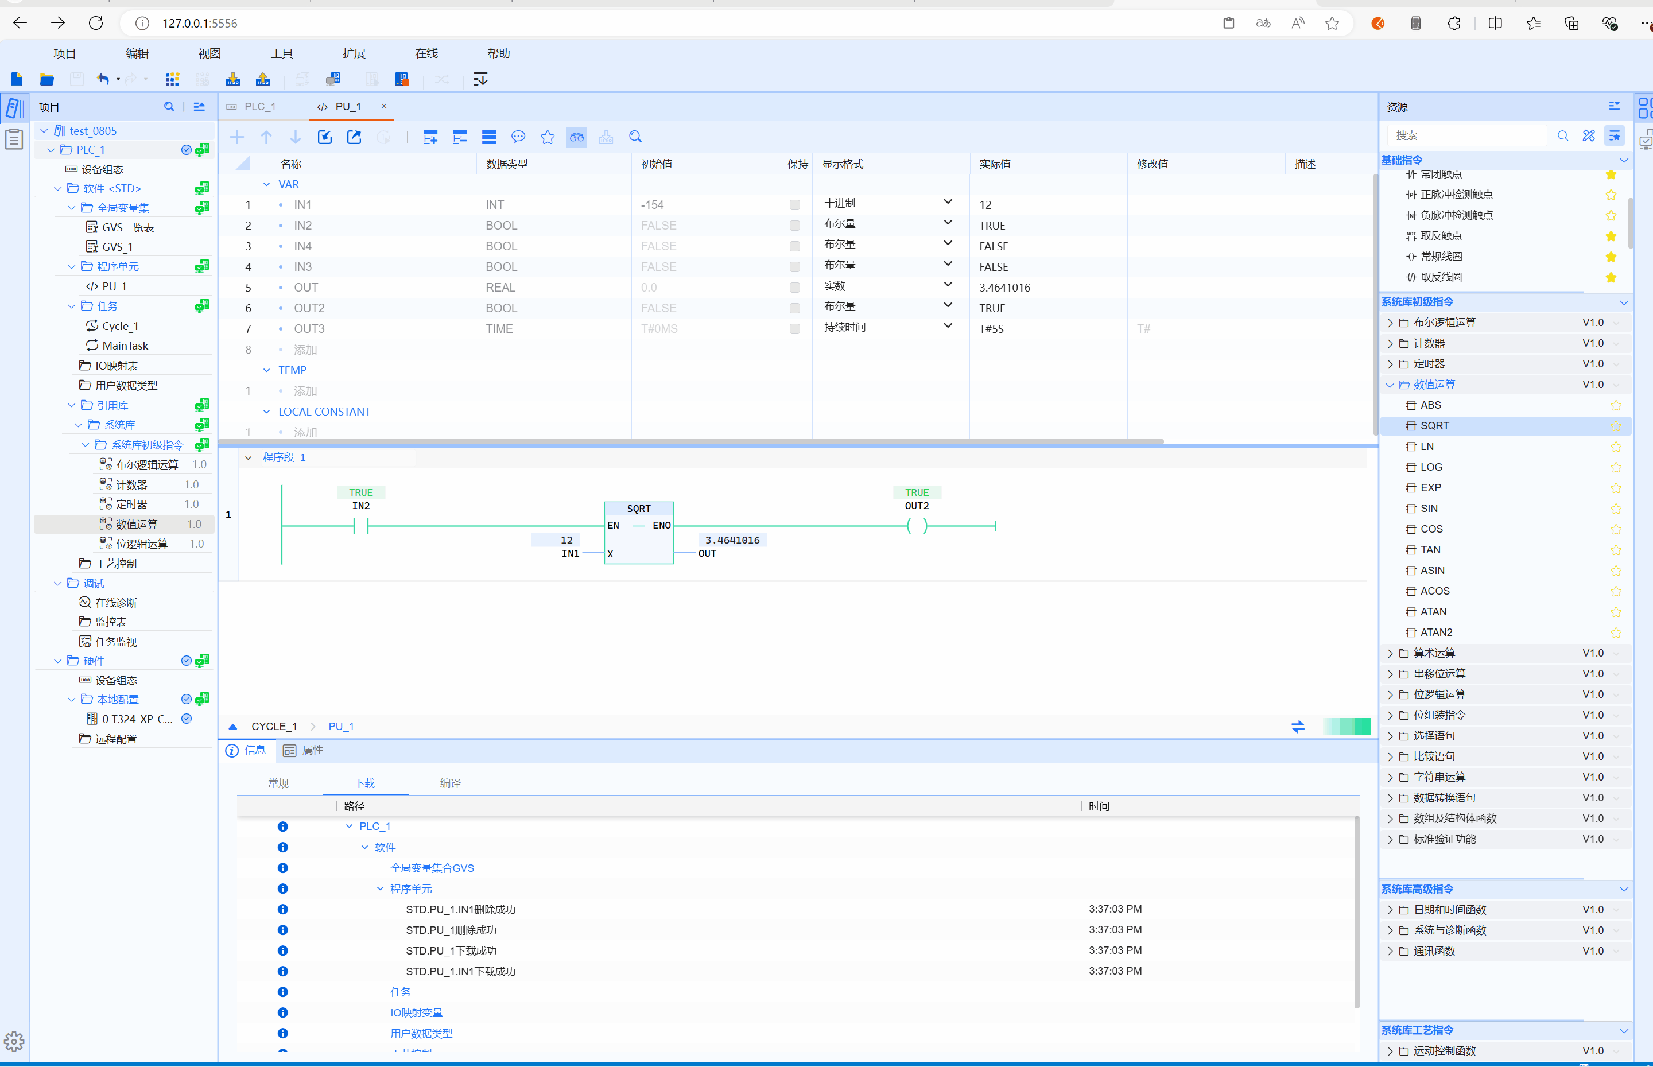Click the undo arrow in toolbar
Image resolution: width=1653 pixels, height=1067 pixels.
pyautogui.click(x=103, y=79)
